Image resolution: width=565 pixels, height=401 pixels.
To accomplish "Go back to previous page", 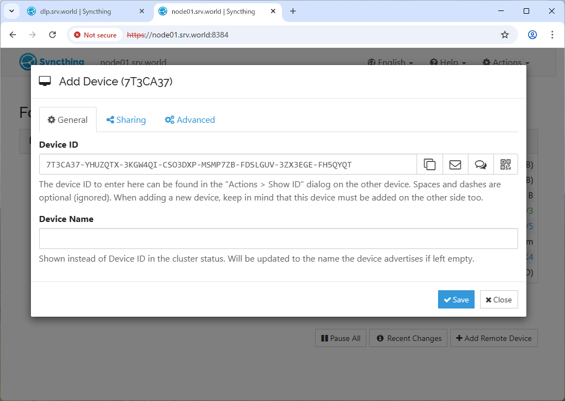I will (13, 35).
